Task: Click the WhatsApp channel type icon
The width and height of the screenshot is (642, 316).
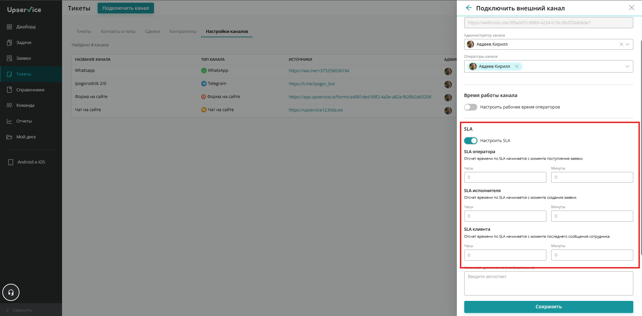Action: click(204, 71)
